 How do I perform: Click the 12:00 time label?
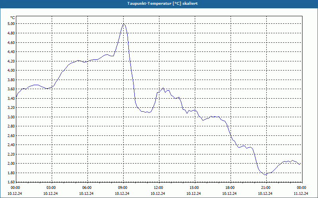(158, 188)
